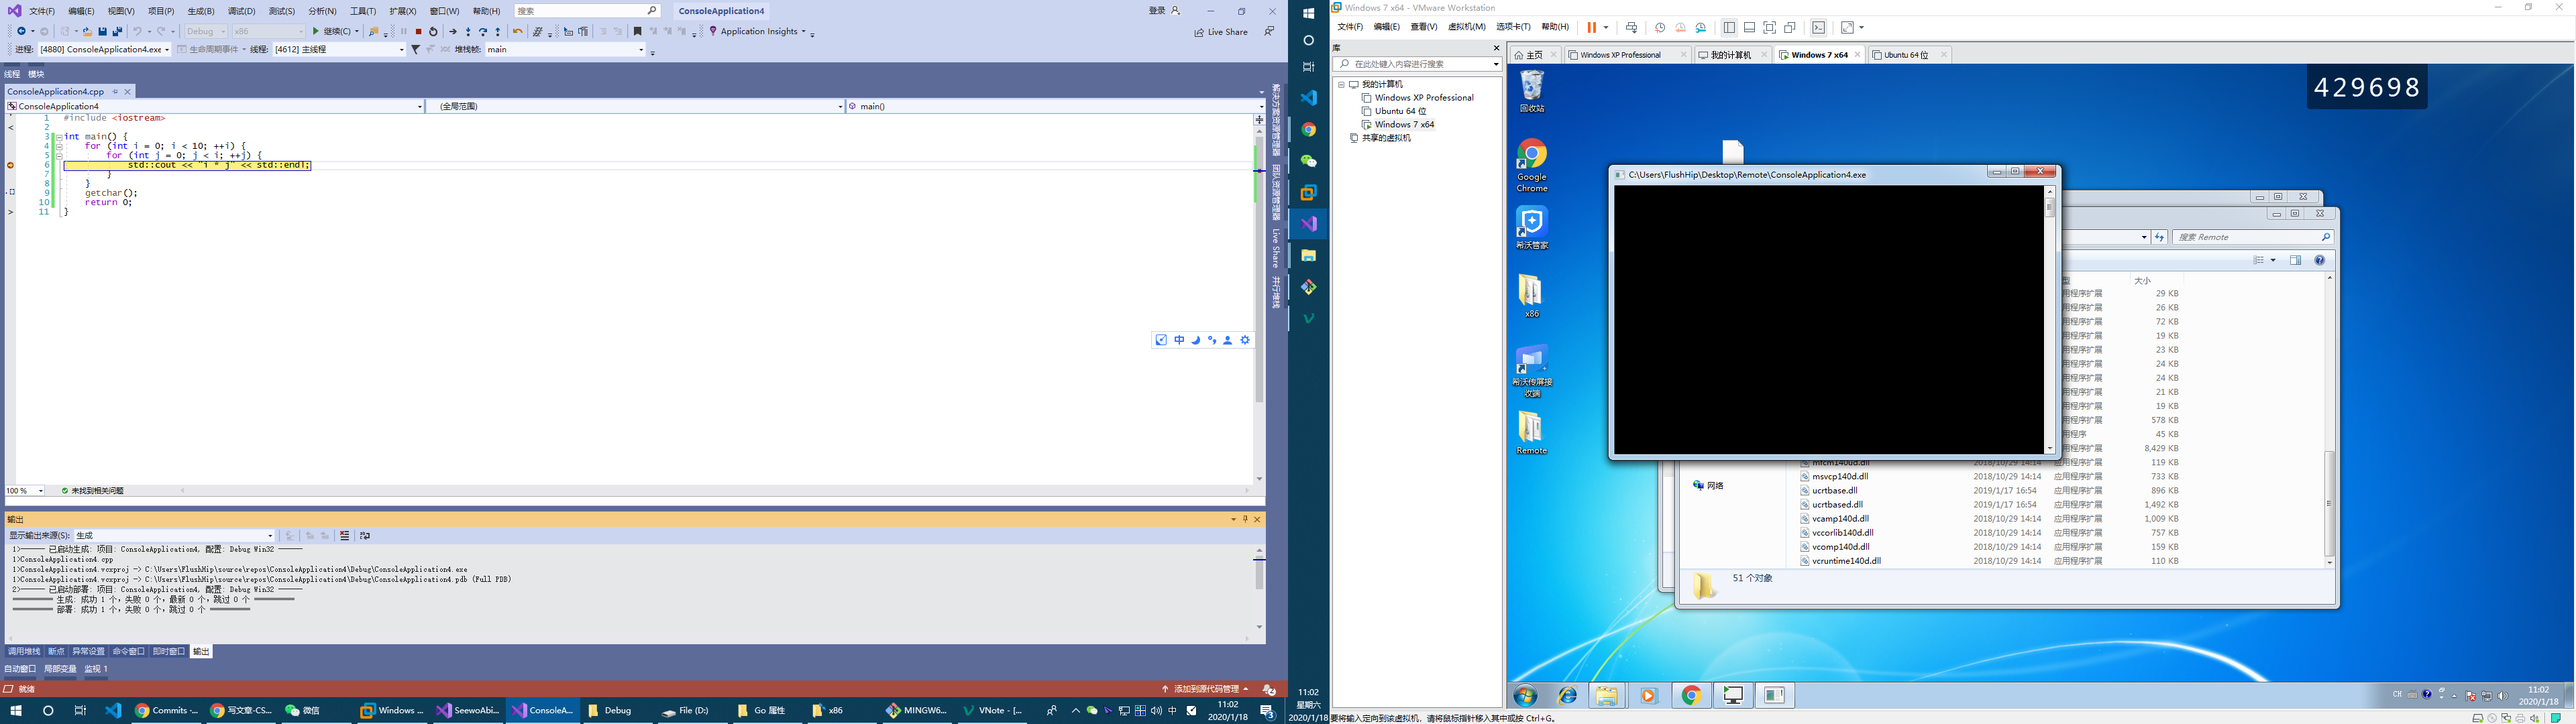
Task: Open the 调试 menu in Visual Studio
Action: 240,10
